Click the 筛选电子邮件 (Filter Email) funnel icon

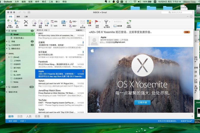click(106, 22)
